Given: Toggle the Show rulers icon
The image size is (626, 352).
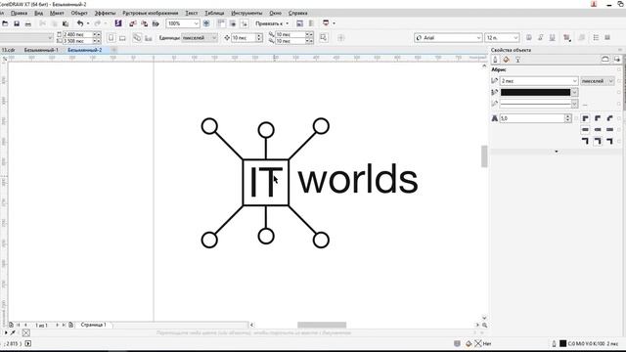Looking at the screenshot, I should coord(221,23).
